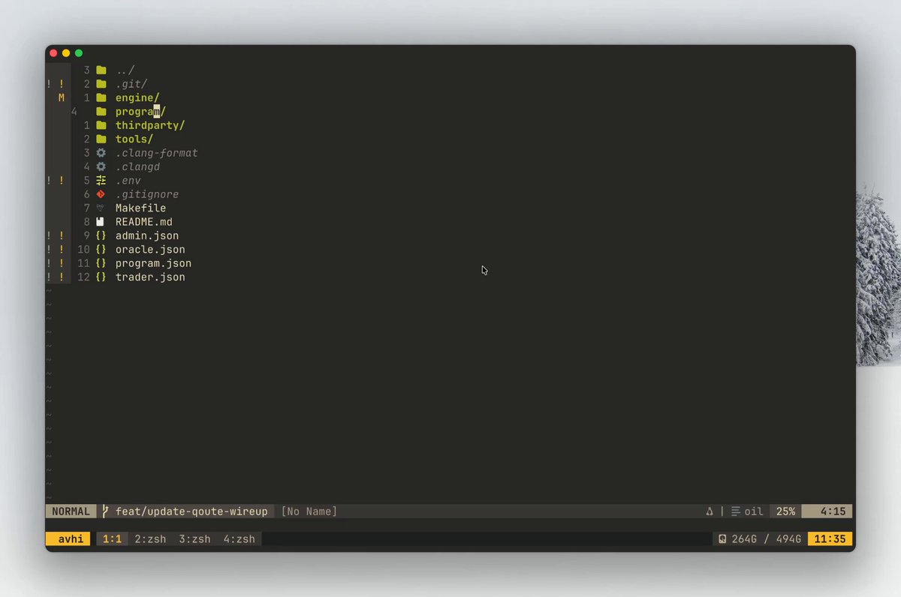Click the folder icon beside engine/
The width and height of the screenshot is (901, 597).
click(101, 97)
